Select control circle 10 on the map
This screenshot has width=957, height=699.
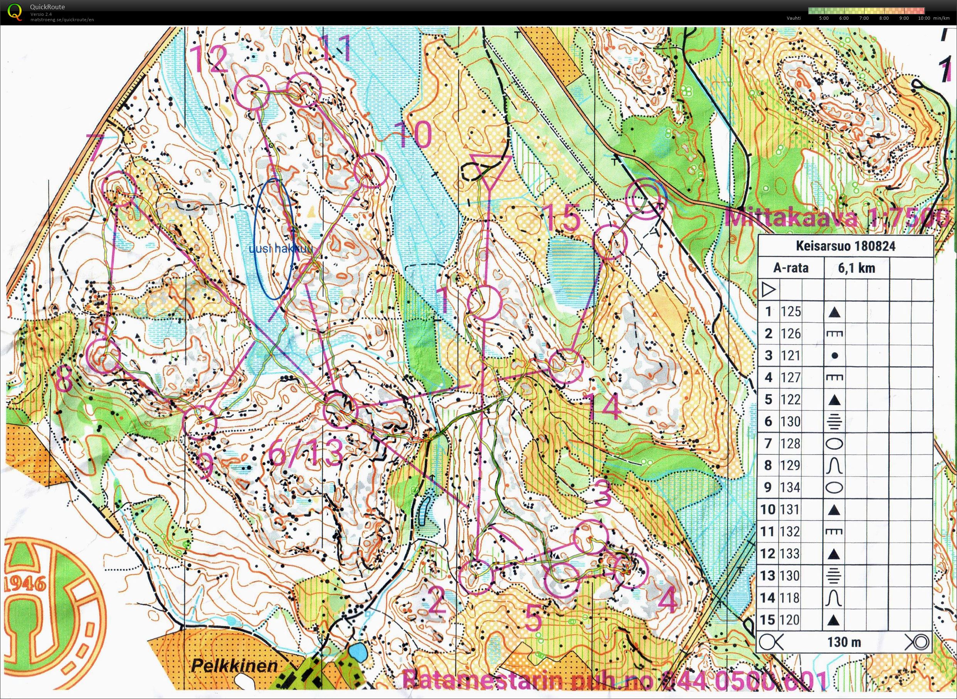pos(371,171)
